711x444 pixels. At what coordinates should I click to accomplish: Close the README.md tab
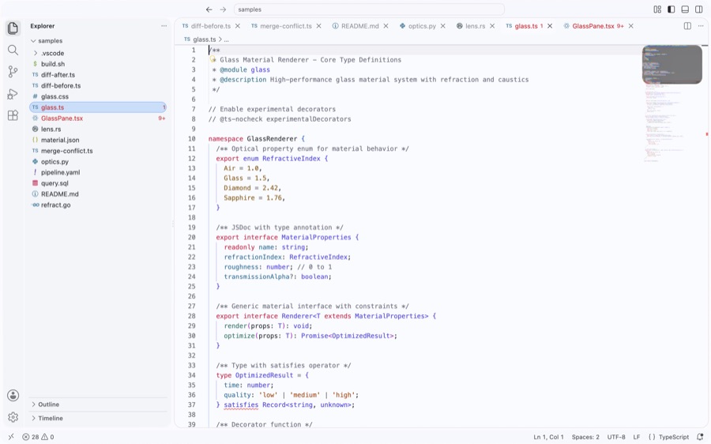[x=386, y=26]
